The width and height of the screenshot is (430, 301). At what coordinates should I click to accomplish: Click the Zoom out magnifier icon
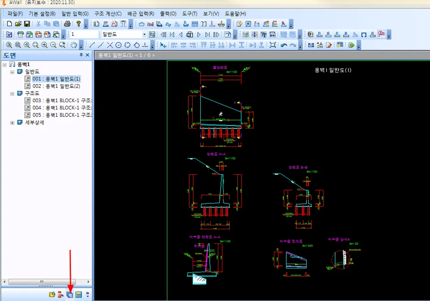point(53,45)
